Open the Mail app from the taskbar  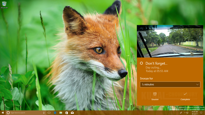(x=72, y=113)
